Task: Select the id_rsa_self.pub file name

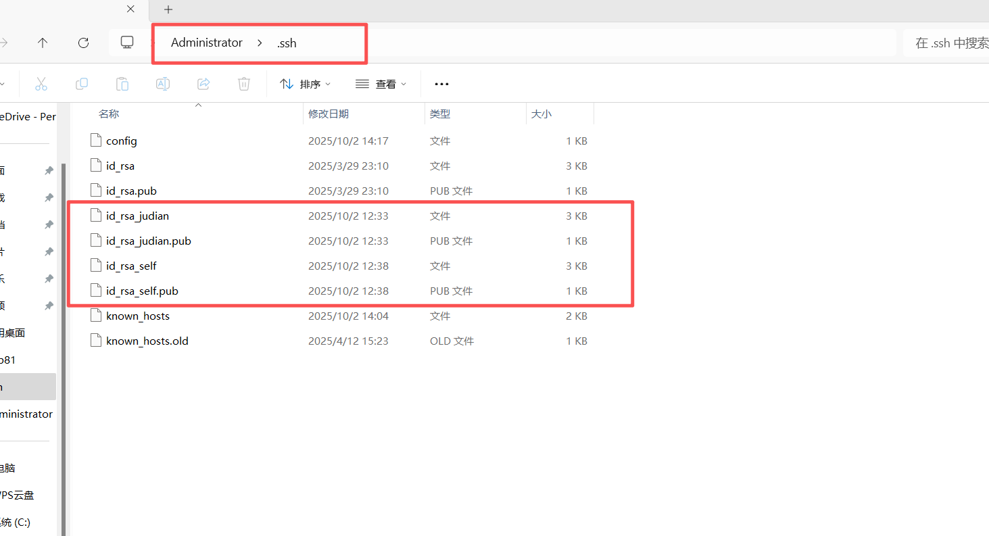Action: tap(142, 291)
